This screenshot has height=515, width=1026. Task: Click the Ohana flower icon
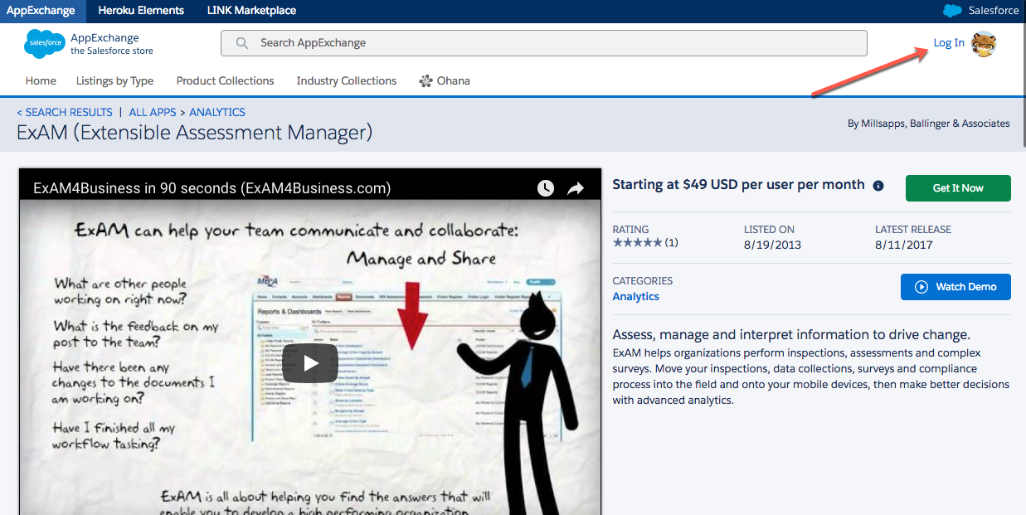[425, 80]
